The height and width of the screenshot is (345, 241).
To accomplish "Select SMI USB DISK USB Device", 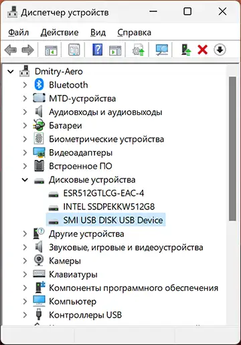I will [x=113, y=220].
